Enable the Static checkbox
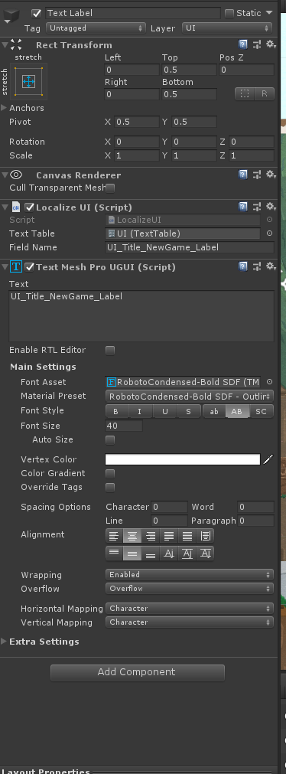This screenshot has height=774, width=286. pos(229,13)
